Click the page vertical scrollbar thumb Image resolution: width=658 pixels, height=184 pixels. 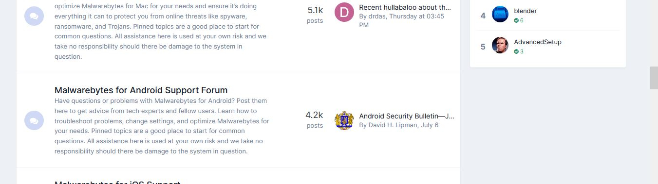(x=654, y=78)
